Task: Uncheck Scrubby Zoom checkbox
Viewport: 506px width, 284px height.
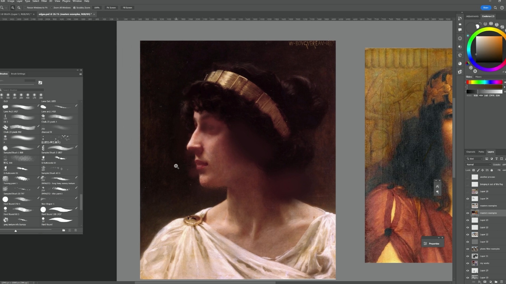Action: click(x=74, y=8)
